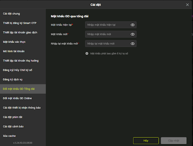Screen dimensions: 193x146
Task: Go to Đăng ký dịch vụ
Action: (23, 79)
